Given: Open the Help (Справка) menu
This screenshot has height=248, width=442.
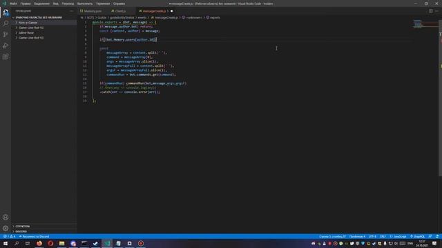Looking at the screenshot, I should pos(119,3).
